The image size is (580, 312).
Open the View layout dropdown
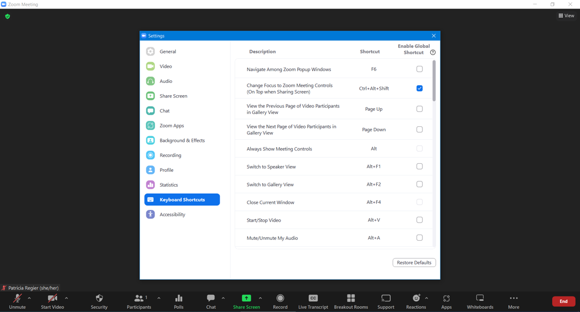(566, 16)
